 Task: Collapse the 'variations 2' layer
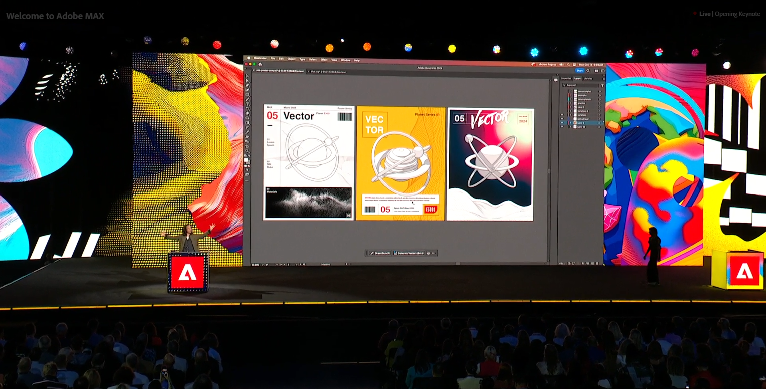(x=571, y=111)
